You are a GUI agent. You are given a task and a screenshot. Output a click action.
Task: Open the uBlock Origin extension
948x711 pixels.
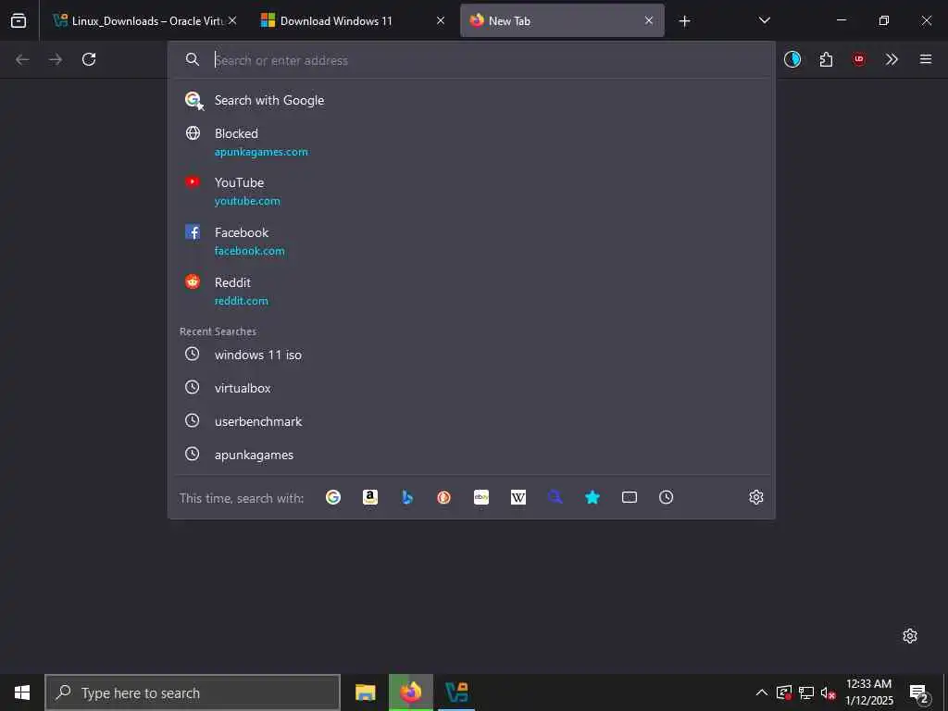click(859, 59)
